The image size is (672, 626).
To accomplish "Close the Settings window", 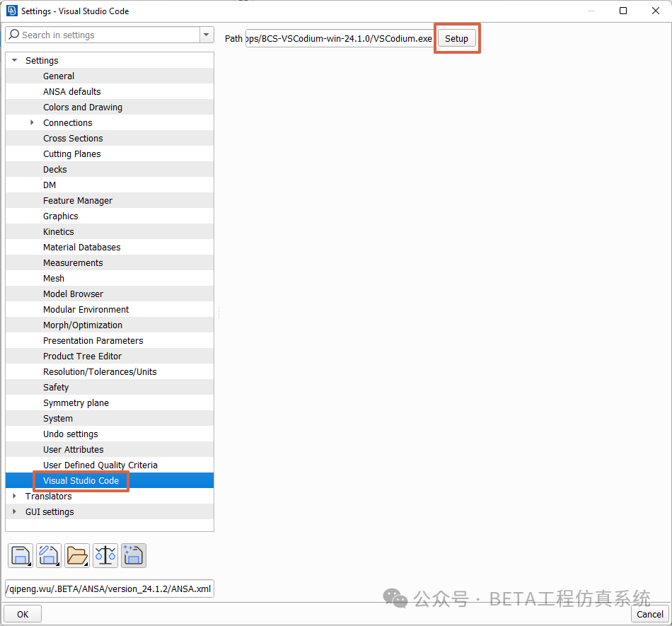I will click(656, 11).
